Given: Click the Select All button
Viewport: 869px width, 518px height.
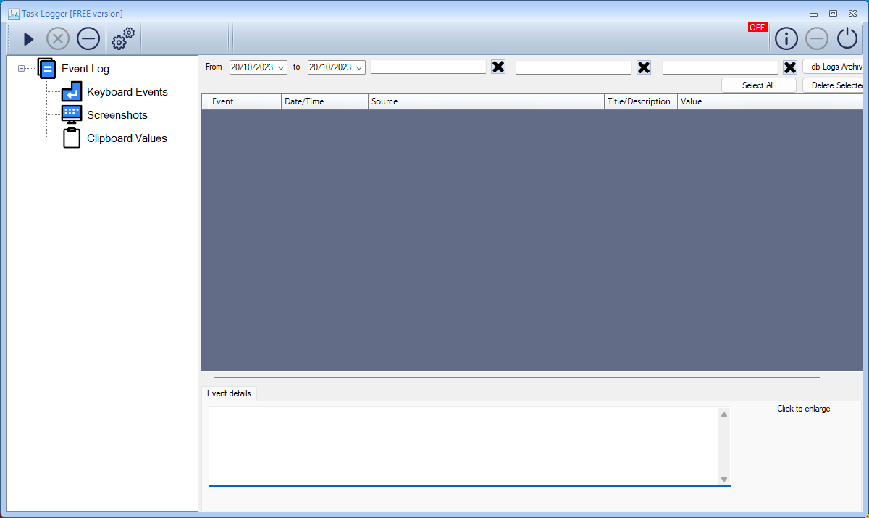Looking at the screenshot, I should pyautogui.click(x=758, y=85).
